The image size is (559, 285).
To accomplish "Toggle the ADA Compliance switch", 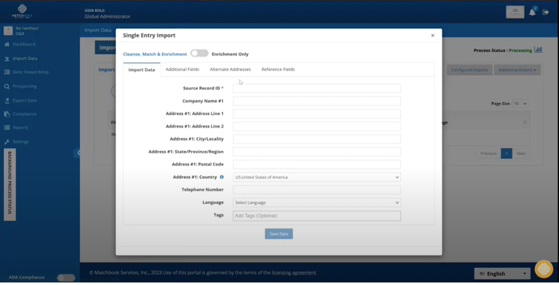I will pyautogui.click(x=66, y=277).
